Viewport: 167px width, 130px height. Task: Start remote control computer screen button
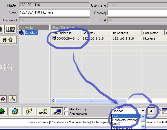pos(57,111)
